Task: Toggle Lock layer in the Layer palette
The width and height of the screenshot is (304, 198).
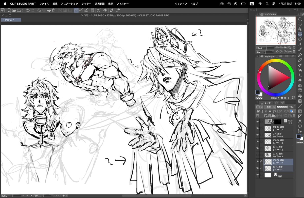Action: [x=270, y=111]
